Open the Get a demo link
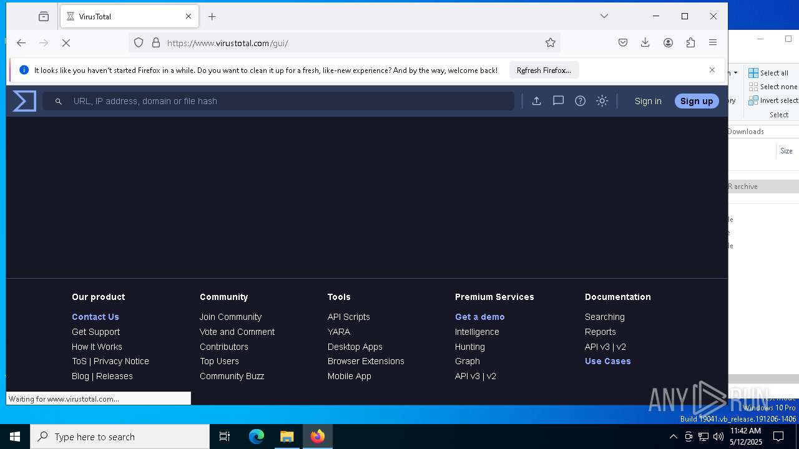799x449 pixels. pos(480,317)
